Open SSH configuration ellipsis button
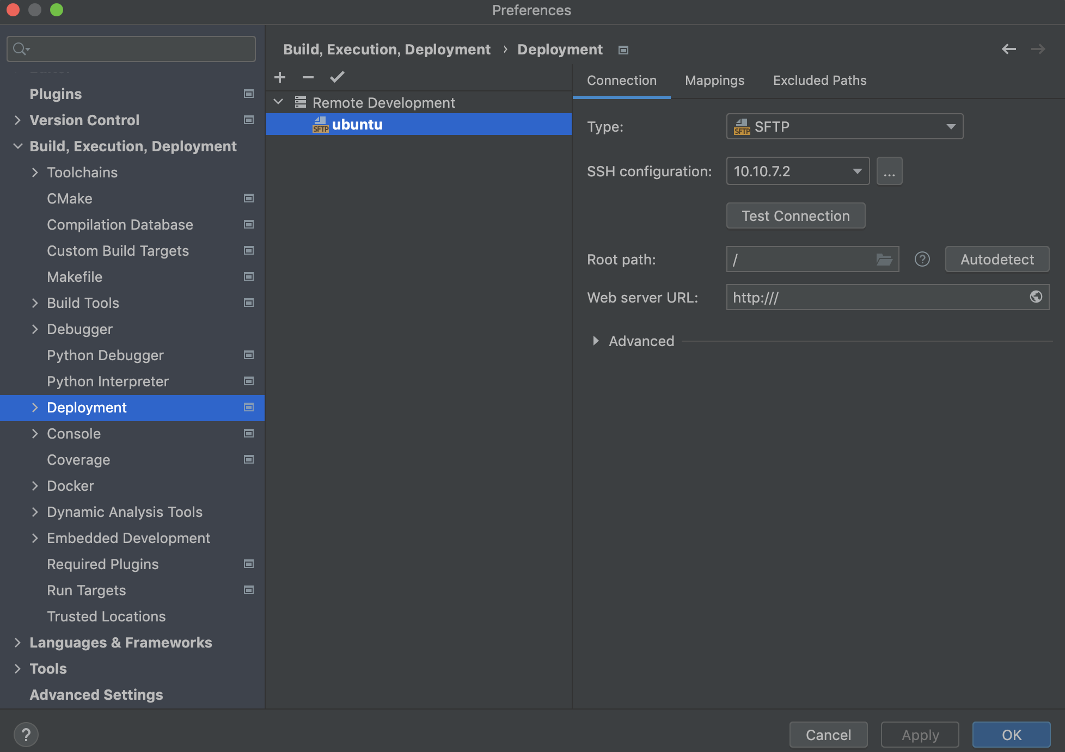The image size is (1065, 752). [x=889, y=172]
